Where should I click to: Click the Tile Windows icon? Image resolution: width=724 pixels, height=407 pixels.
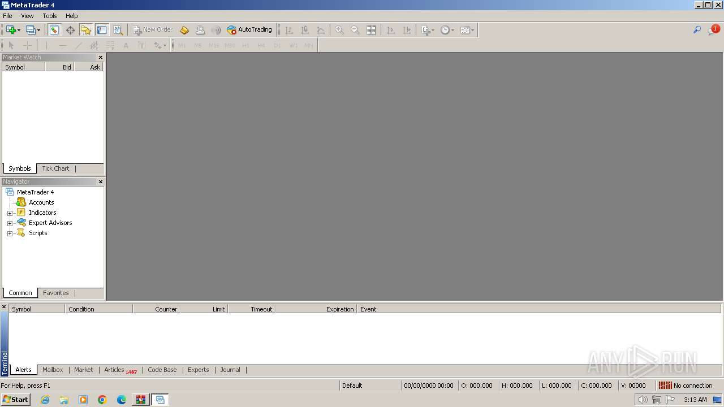tap(371, 30)
